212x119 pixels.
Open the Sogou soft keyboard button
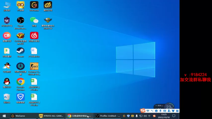click(165, 111)
